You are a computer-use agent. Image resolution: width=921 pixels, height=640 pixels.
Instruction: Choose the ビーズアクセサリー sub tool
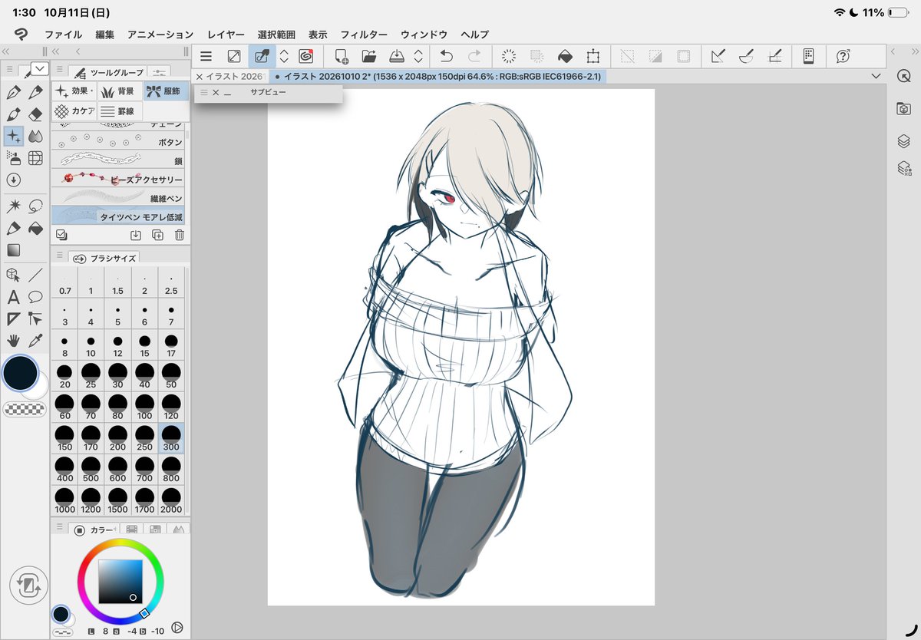pyautogui.click(x=118, y=179)
